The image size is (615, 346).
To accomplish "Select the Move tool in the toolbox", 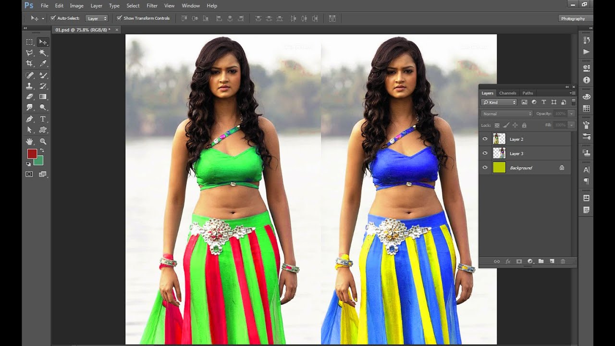I will click(x=43, y=42).
